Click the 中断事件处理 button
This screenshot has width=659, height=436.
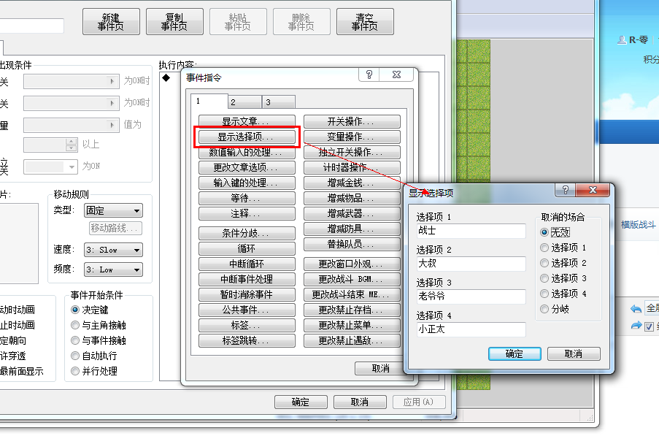(247, 279)
